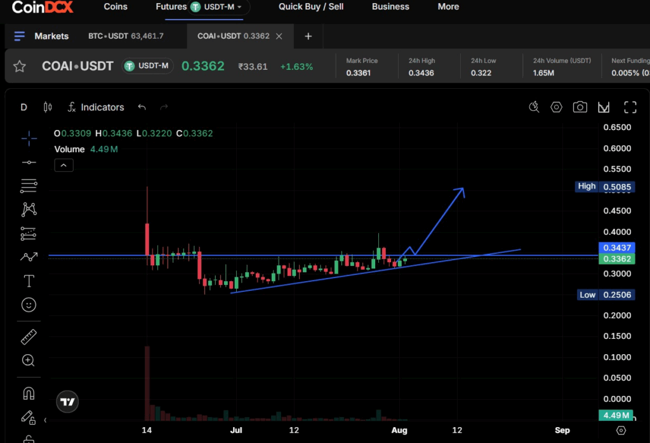650x443 pixels.
Task: Add a new market tab
Action: coord(308,36)
